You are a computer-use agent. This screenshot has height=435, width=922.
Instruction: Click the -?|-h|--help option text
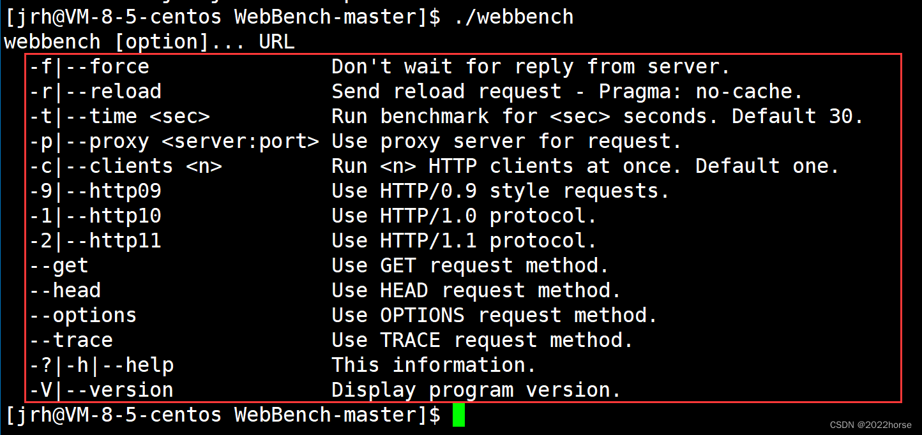(102, 365)
